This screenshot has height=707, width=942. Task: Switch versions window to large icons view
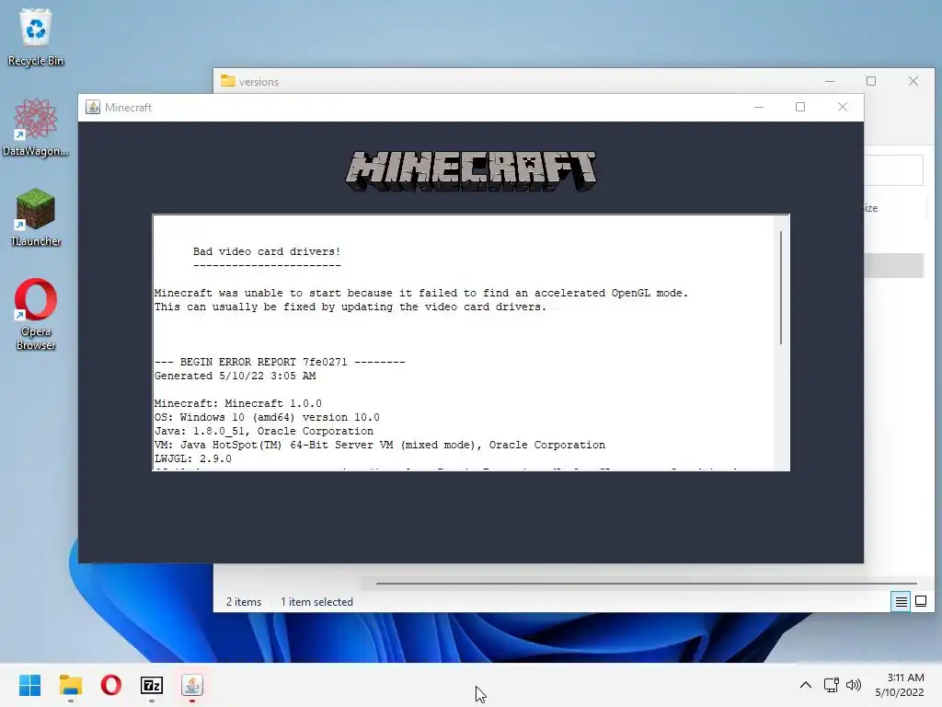(920, 601)
